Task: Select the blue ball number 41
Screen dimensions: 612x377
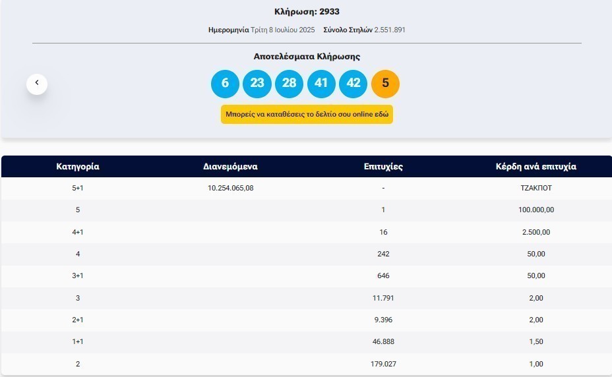Action: pyautogui.click(x=321, y=84)
